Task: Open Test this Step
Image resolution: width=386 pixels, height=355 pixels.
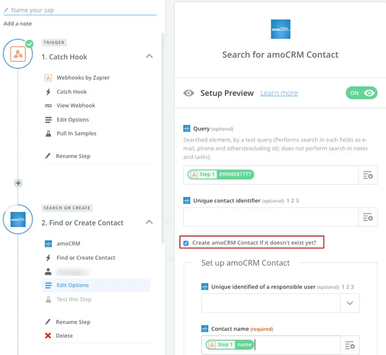Action: coord(74,299)
